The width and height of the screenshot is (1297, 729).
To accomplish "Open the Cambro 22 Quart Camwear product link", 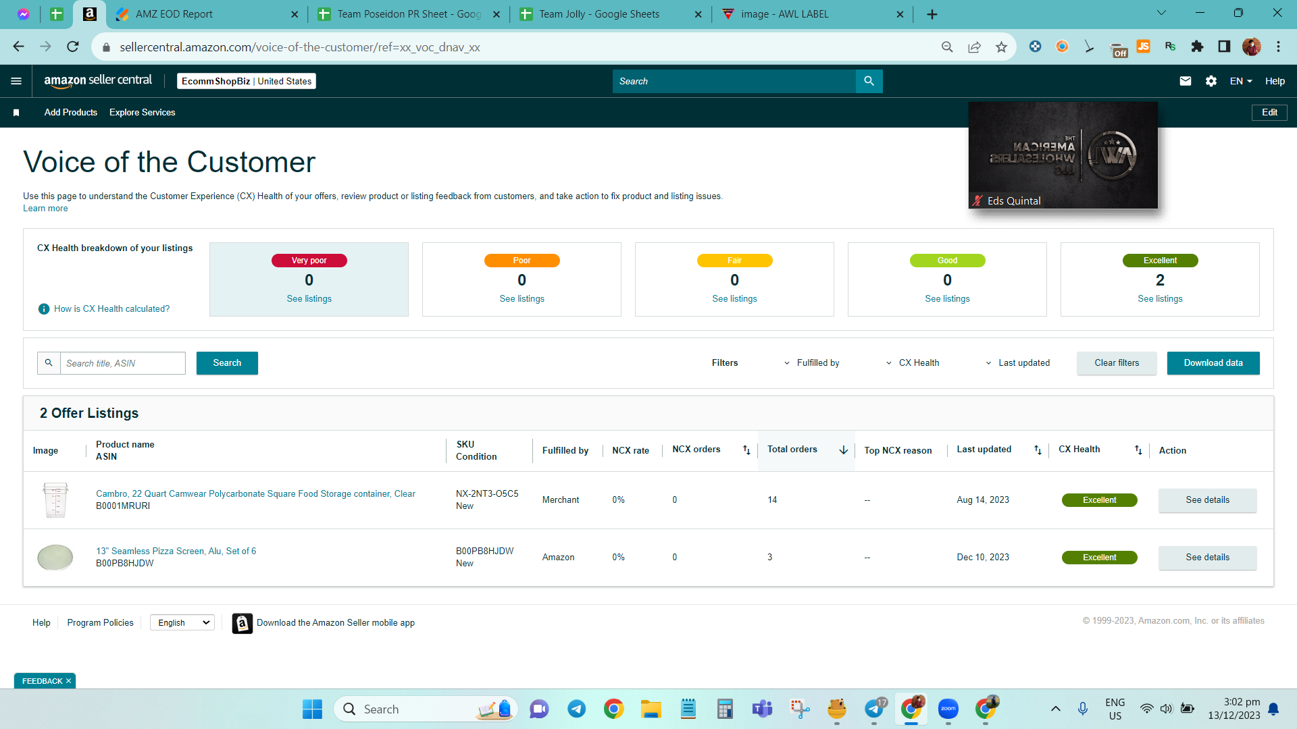I will tap(255, 494).
